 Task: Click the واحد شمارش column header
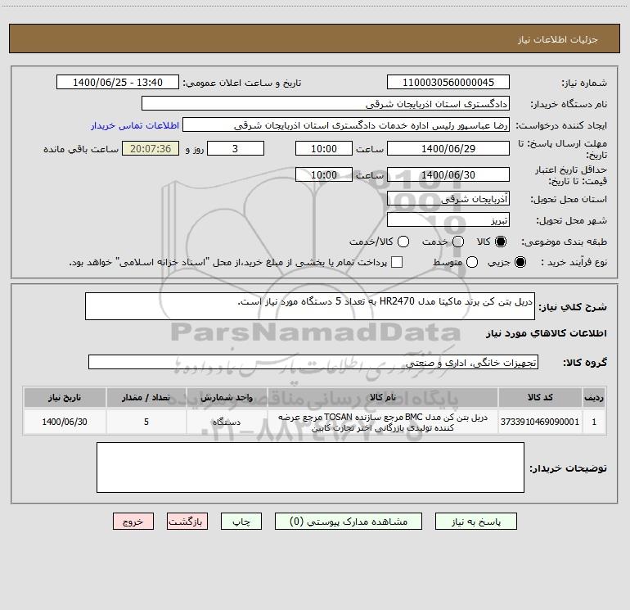click(227, 398)
